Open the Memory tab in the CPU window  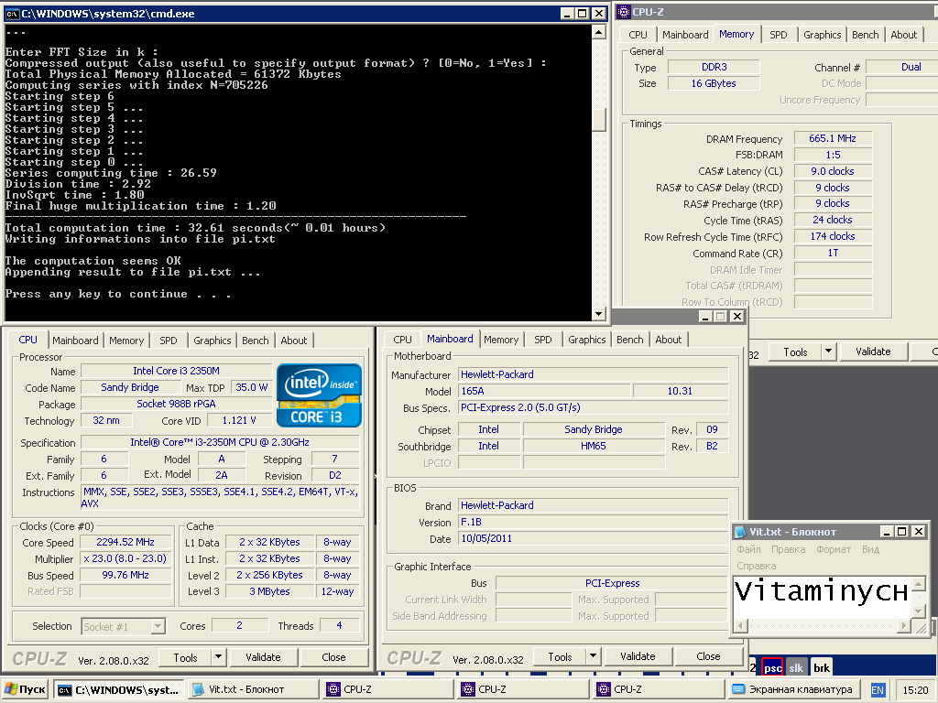tap(126, 341)
